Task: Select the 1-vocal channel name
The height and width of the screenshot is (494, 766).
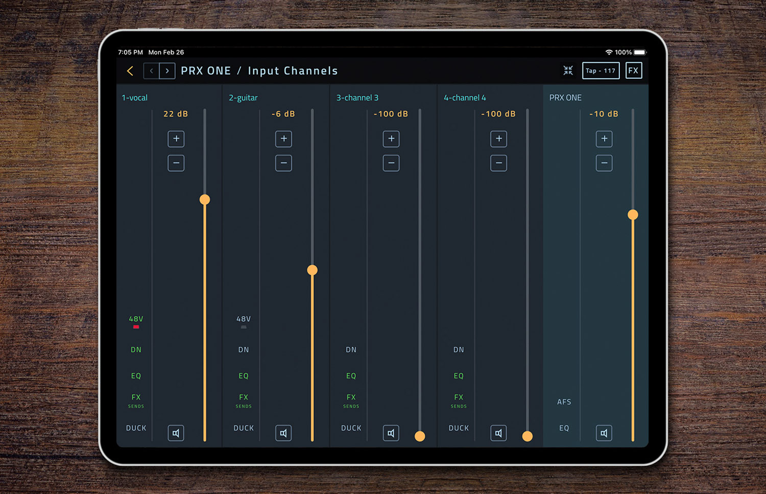Action: click(134, 98)
